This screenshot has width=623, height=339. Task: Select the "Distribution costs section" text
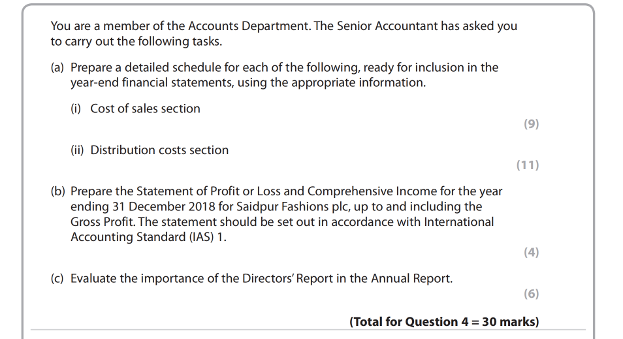[x=159, y=150]
